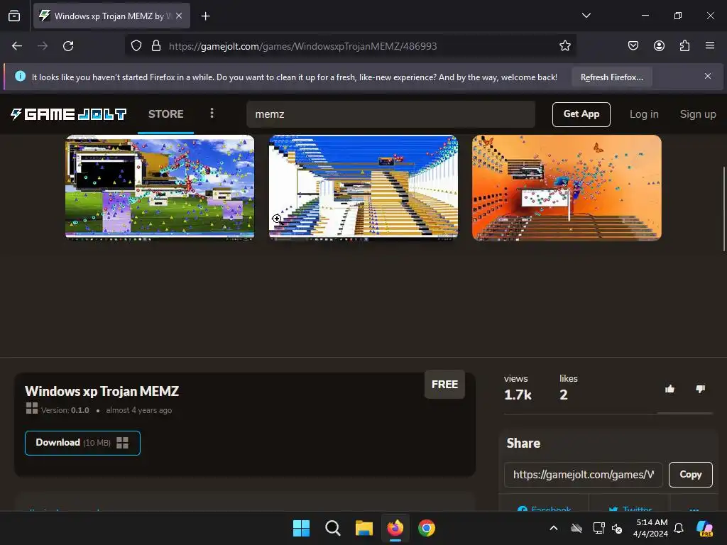
Task: Click Refresh Firefox button
Action: click(611, 77)
